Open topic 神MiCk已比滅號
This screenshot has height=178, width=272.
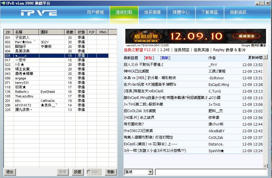point(136,71)
